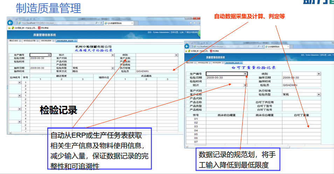This screenshot has height=174, width=334.
Task: Open the 班次 dropdown in right form
Action: 245,85
